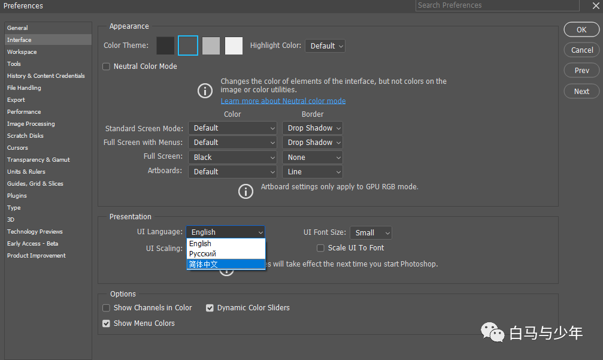Go to previous page with Prev
This screenshot has width=603, height=360.
pyautogui.click(x=581, y=71)
